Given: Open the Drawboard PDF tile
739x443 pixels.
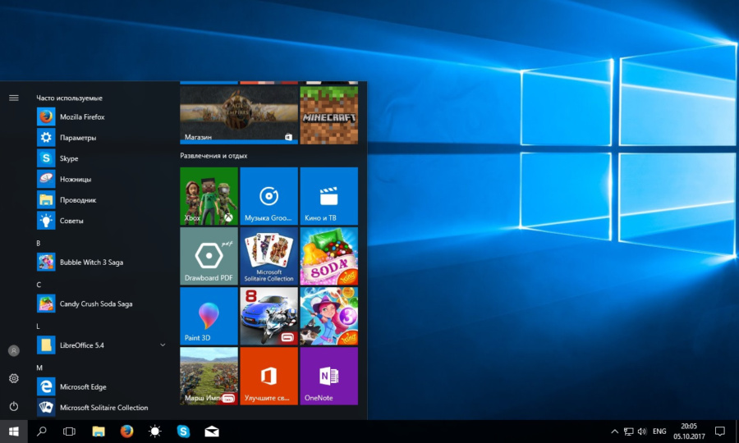Looking at the screenshot, I should [x=209, y=256].
